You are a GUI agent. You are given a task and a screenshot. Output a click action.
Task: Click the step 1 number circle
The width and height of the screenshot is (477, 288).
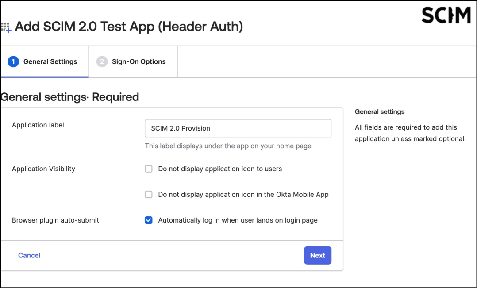13,61
